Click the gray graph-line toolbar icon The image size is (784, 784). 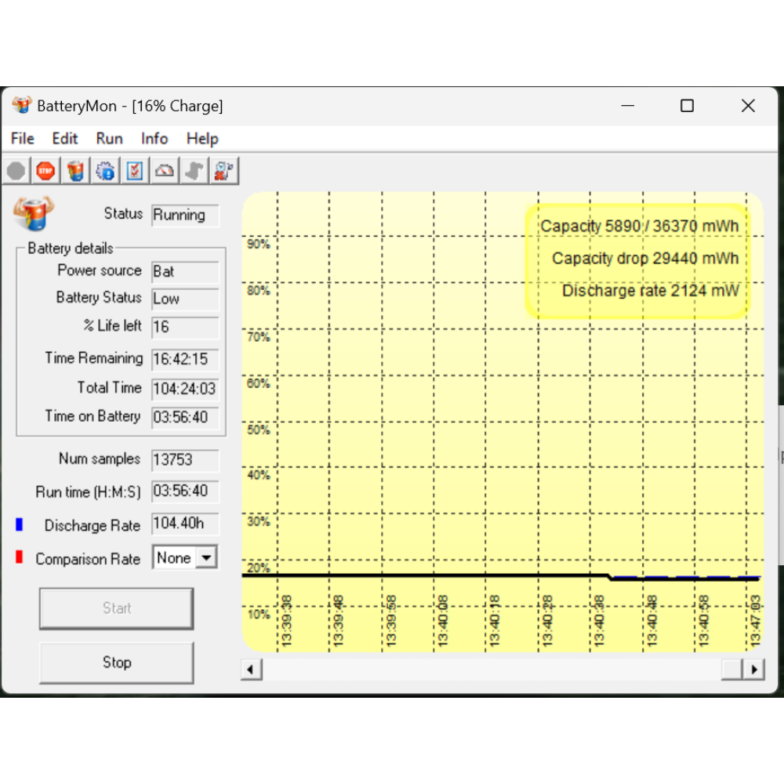click(x=194, y=171)
